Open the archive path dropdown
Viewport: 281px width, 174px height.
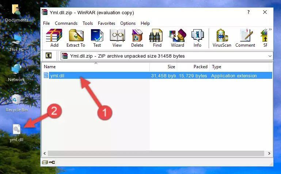pos(270,56)
